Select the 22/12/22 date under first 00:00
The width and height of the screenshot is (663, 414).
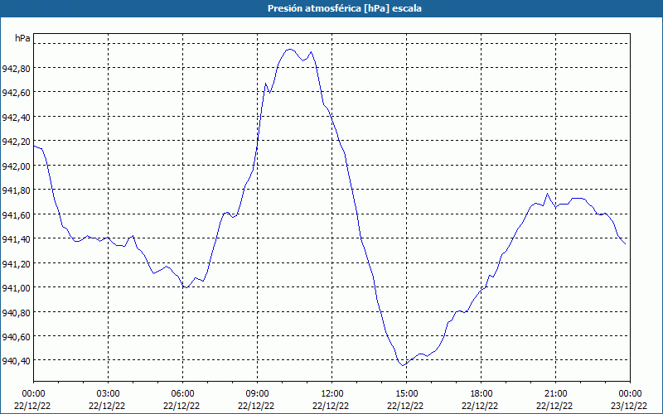coord(32,406)
